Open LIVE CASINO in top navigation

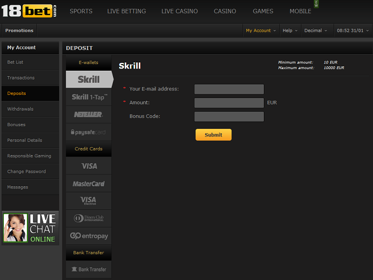coord(179,11)
